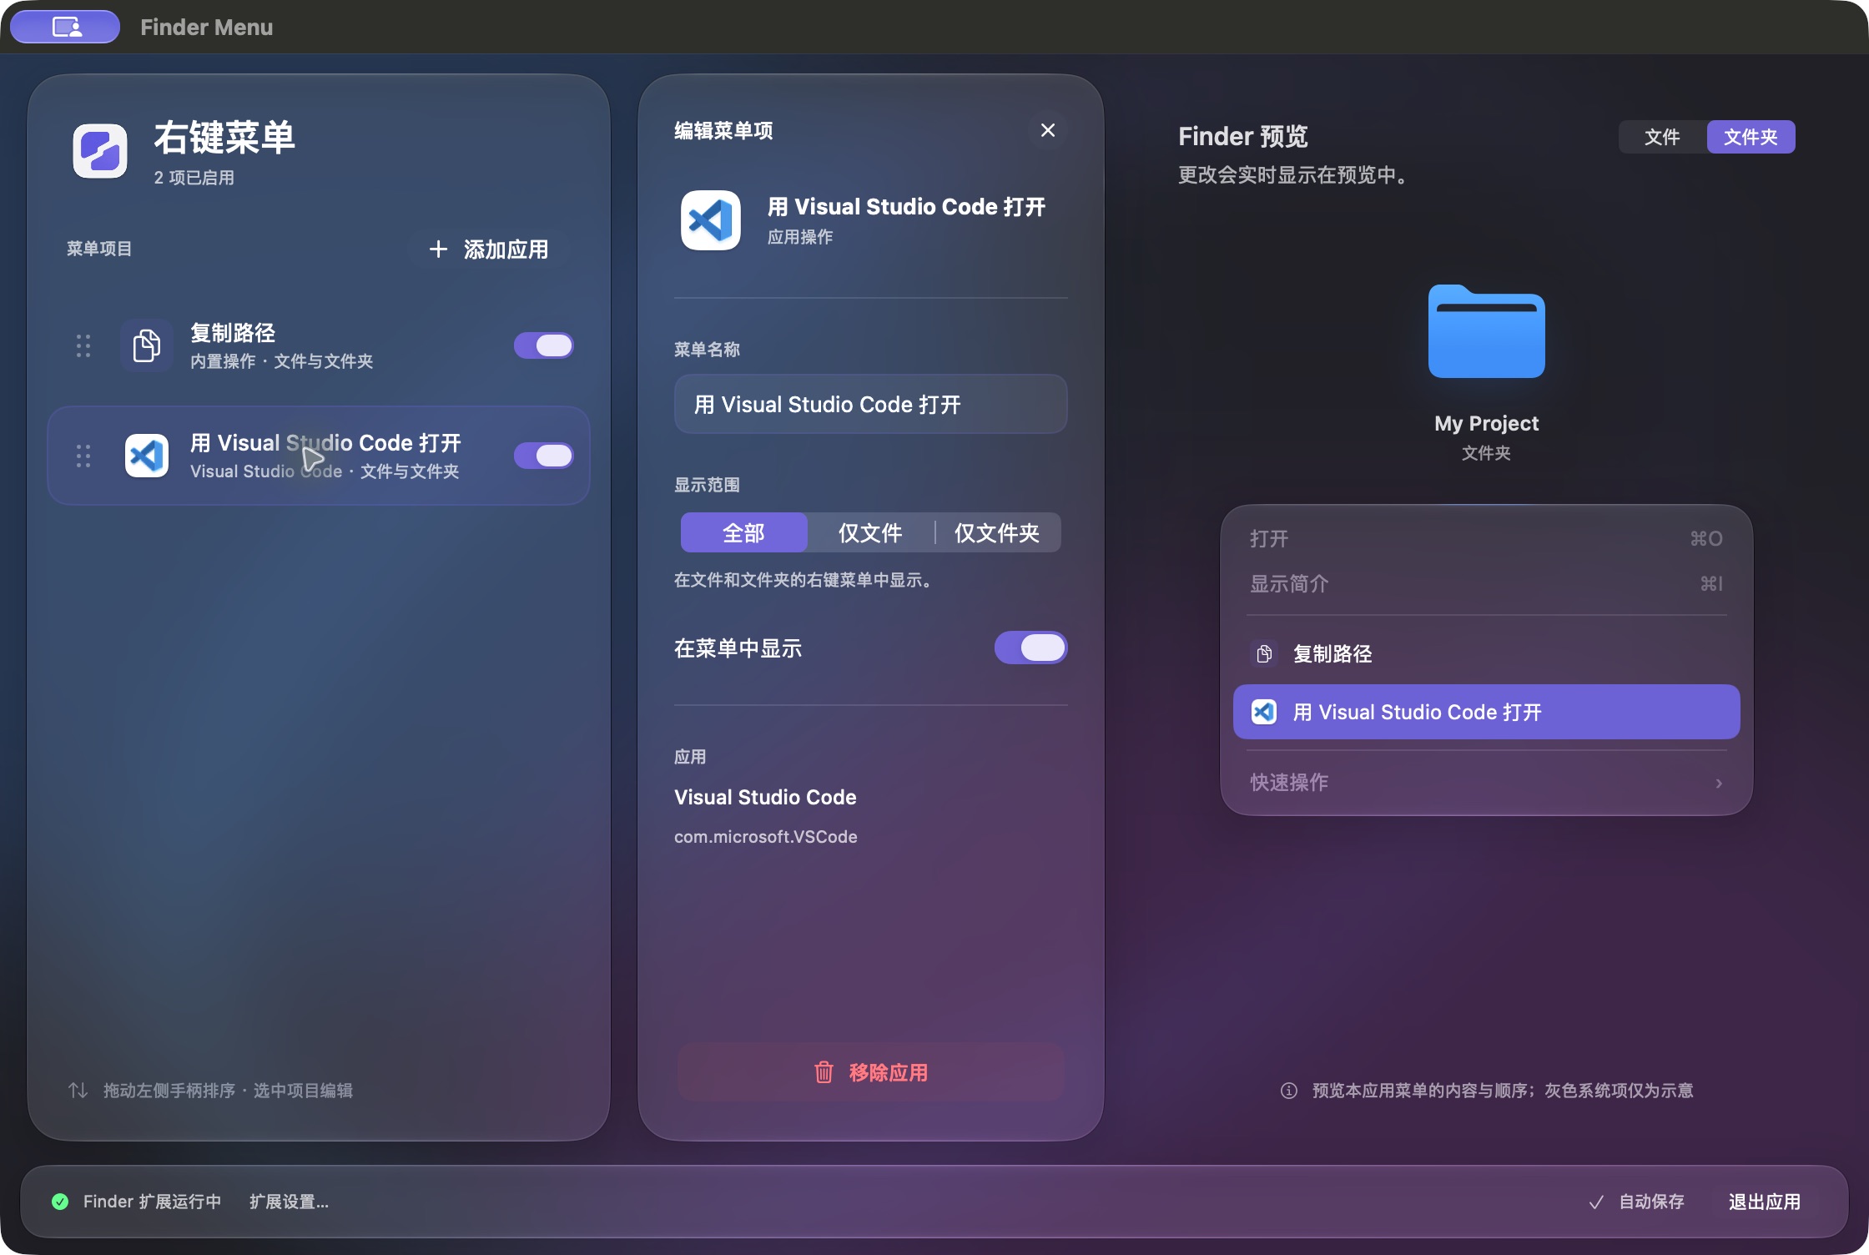Image resolution: width=1869 pixels, height=1255 pixels.
Task: Close the 编辑菜单项 panel
Action: click(1048, 130)
